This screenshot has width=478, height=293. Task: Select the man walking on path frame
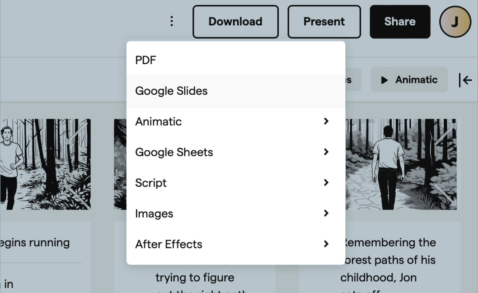click(401, 164)
